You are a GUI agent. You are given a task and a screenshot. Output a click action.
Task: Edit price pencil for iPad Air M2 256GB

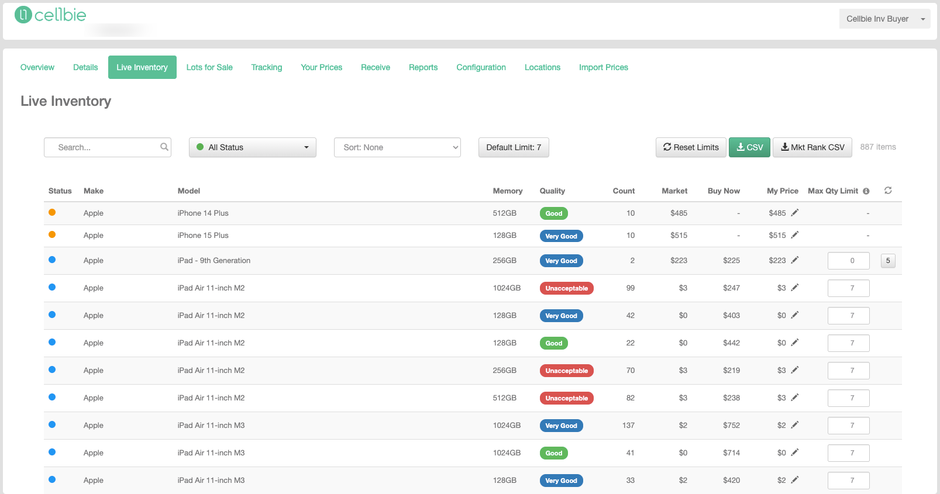click(x=794, y=370)
